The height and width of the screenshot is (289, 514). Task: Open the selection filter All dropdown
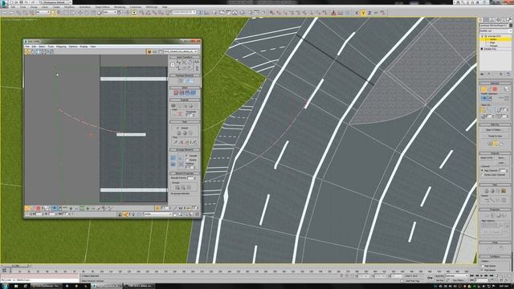tap(43, 13)
